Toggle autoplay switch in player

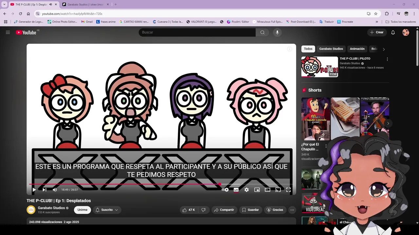(225, 190)
